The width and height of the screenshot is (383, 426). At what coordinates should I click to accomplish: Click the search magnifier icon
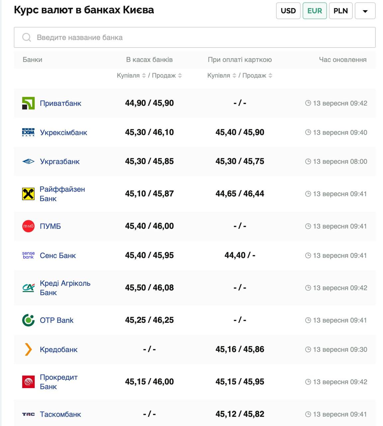tap(27, 38)
